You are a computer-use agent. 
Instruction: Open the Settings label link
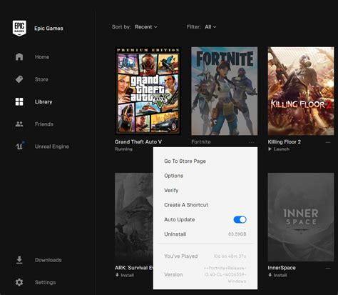pyautogui.click(x=45, y=282)
